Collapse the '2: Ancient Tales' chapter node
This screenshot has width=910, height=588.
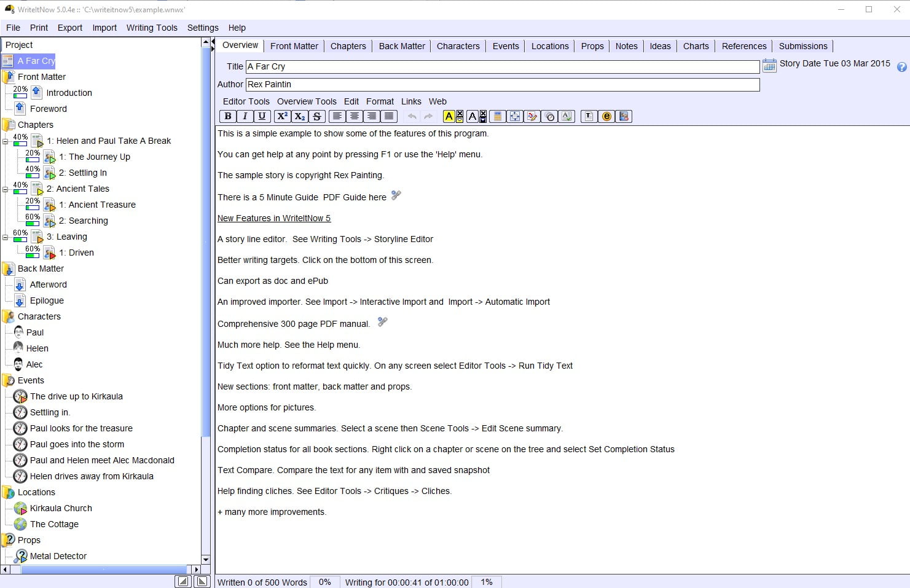click(4, 189)
